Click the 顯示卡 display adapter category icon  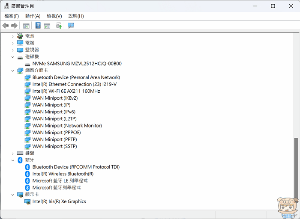(x=20, y=195)
